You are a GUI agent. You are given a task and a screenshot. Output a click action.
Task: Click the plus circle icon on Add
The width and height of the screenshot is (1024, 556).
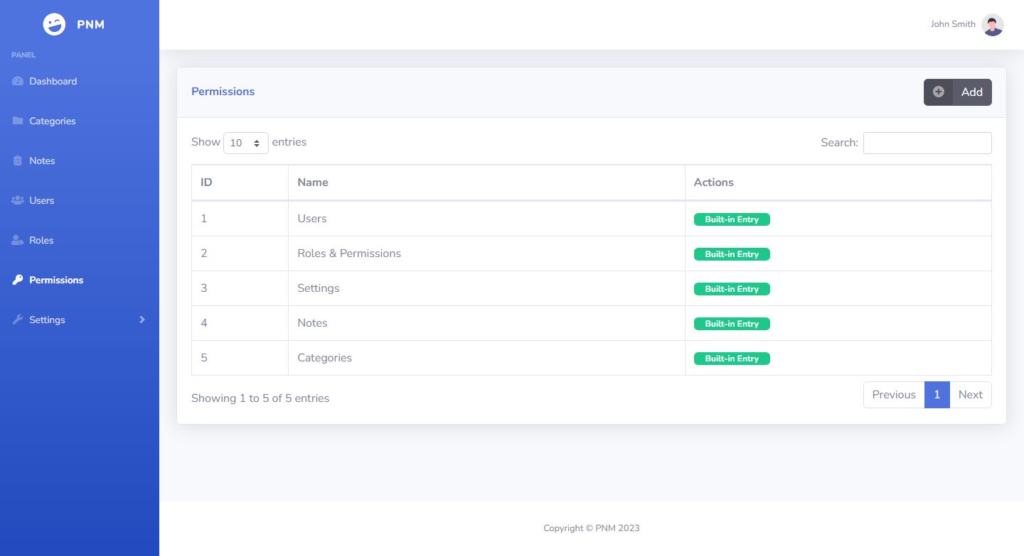tap(939, 92)
